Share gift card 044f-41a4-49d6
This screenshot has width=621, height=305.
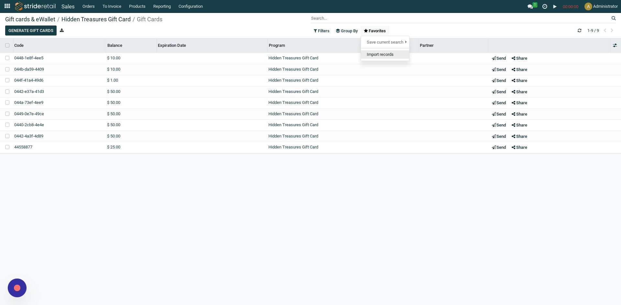[519, 81]
